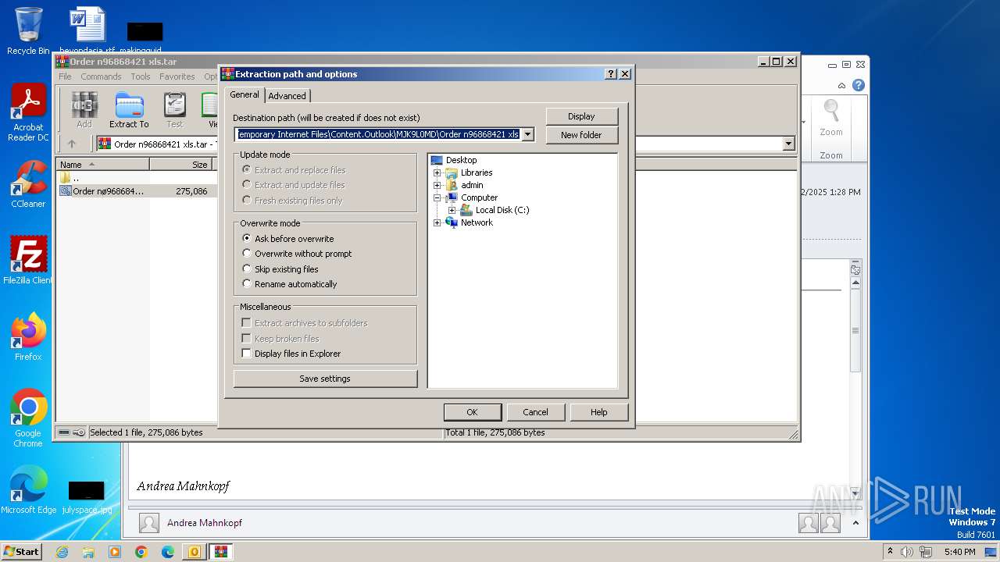Viewport: 1000px width, 562px height.
Task: Show hidden system tray icons
Action: click(890, 552)
